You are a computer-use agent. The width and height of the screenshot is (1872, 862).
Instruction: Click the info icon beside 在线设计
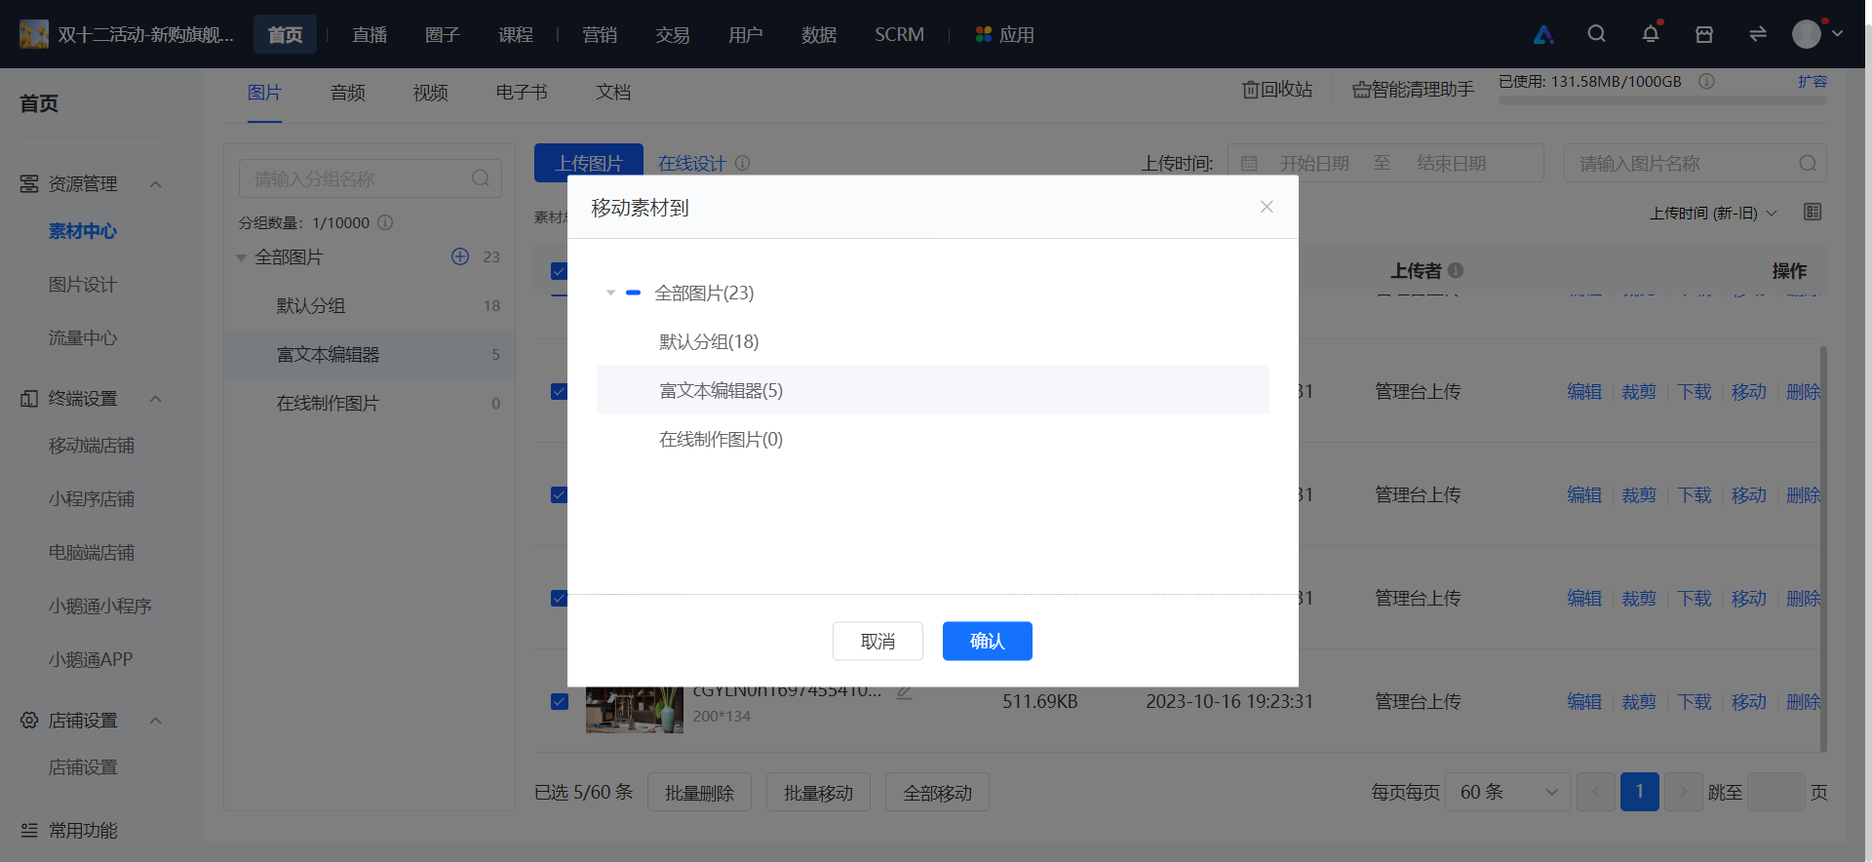coord(743,163)
